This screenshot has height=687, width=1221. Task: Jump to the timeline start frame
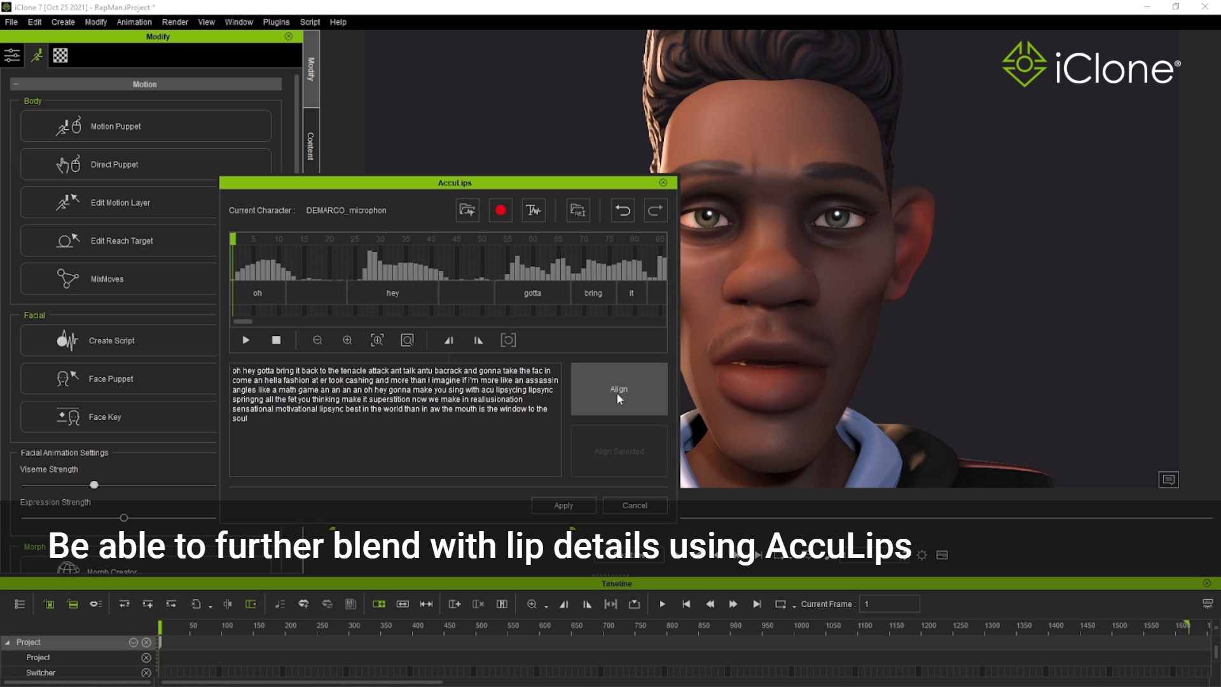tap(686, 604)
